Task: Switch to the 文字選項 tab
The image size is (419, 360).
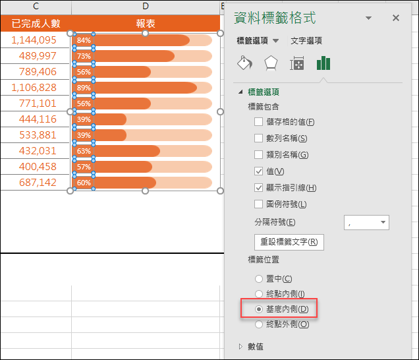Action: pos(306,41)
